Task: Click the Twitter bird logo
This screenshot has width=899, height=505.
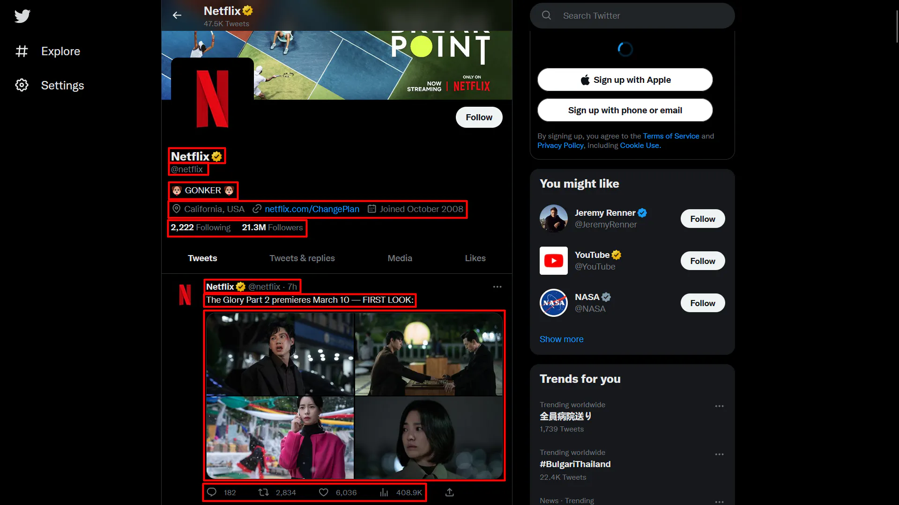Action: [22, 16]
